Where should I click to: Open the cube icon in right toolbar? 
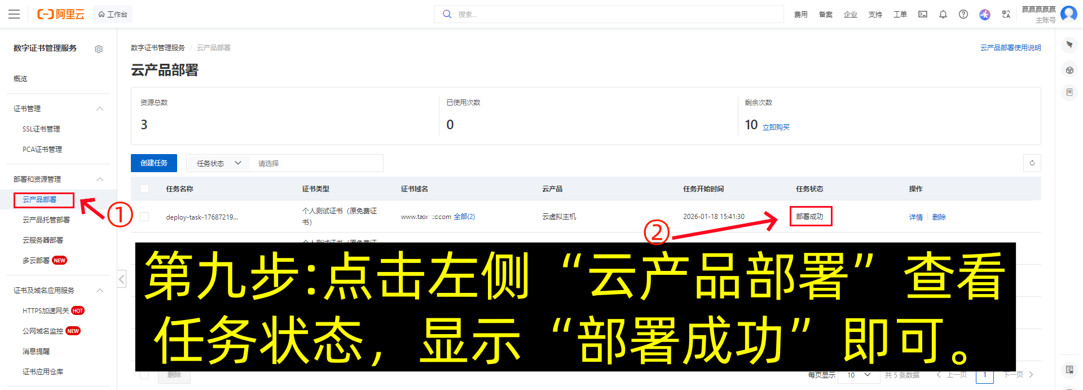click(x=1069, y=70)
